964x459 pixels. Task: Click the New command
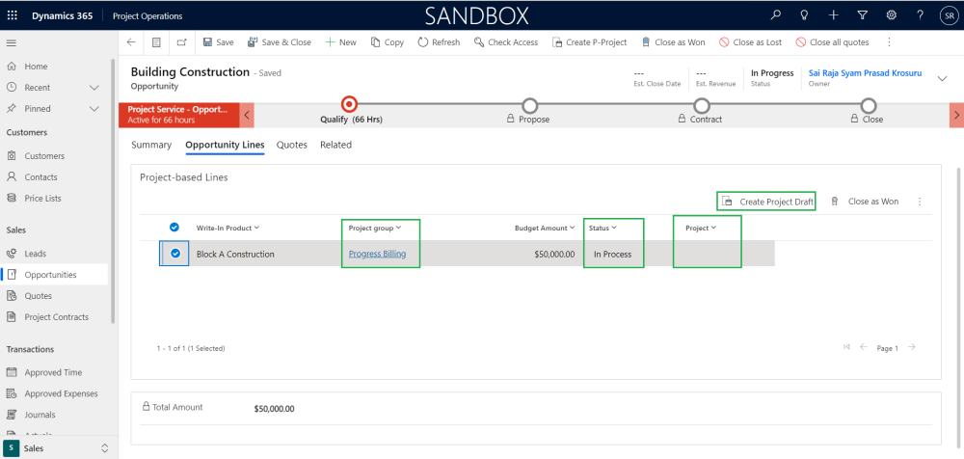[x=340, y=42]
